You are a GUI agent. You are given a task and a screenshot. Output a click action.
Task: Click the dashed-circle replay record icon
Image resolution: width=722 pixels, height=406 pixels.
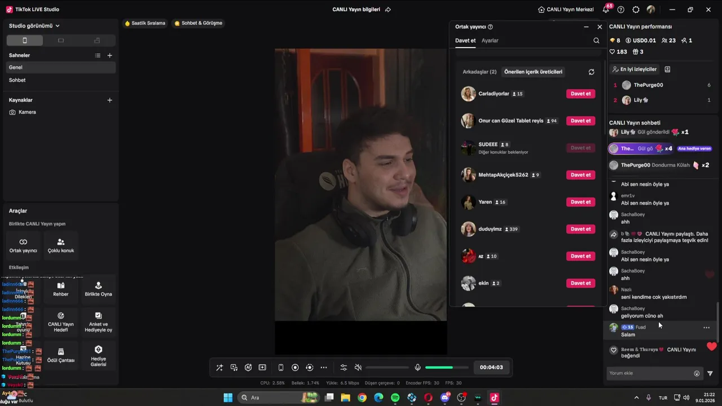309,368
